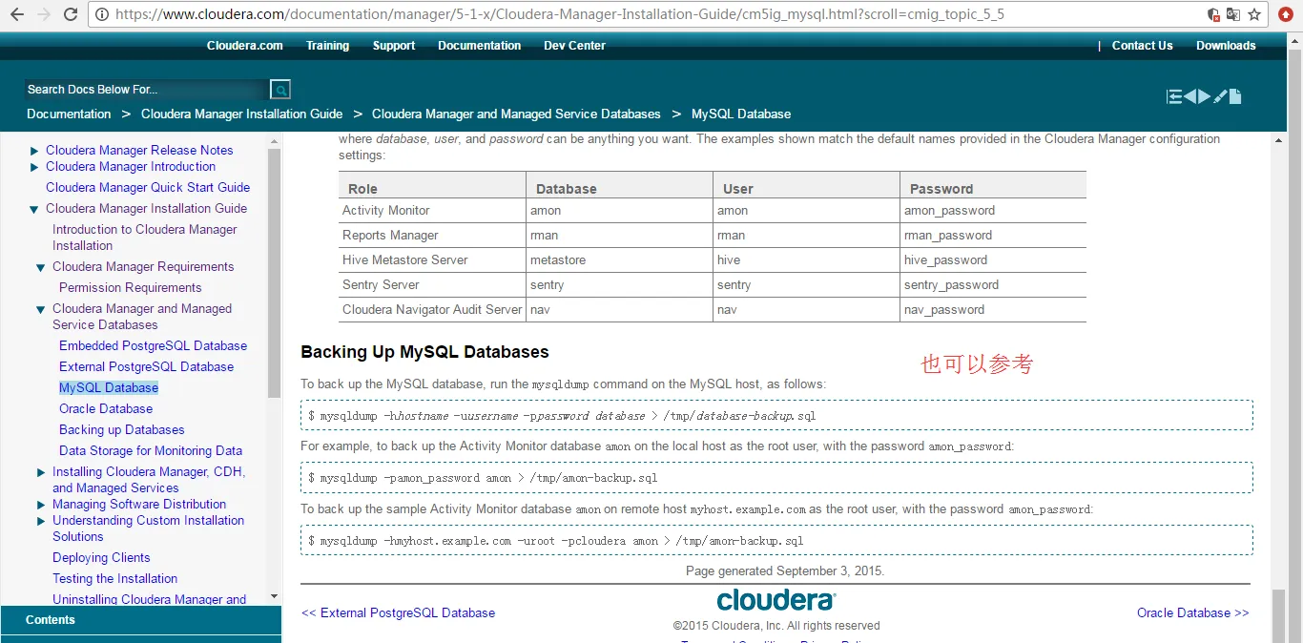Open the translate page icon
Viewport: 1303px width, 643px height.
1232,14
